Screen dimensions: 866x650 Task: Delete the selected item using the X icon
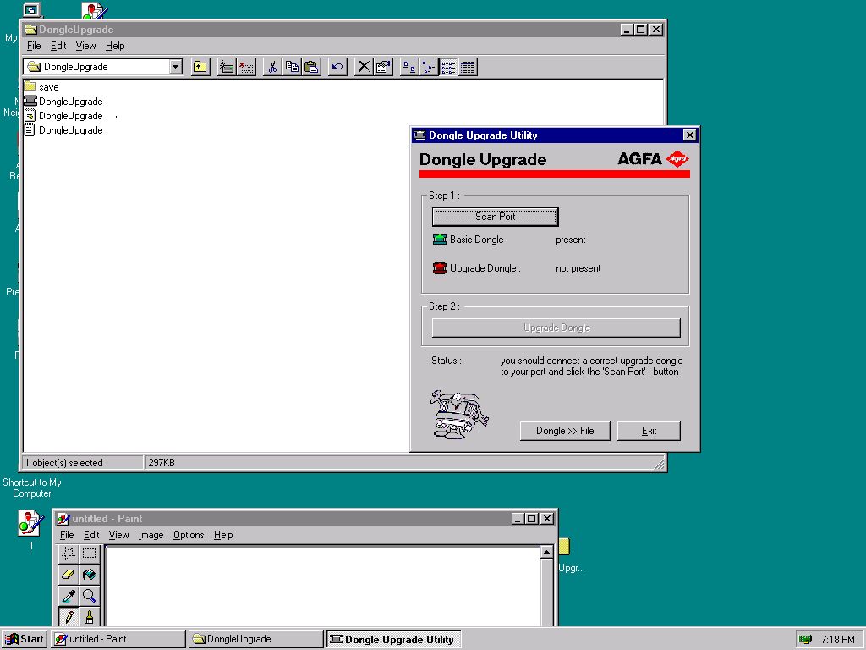364,67
